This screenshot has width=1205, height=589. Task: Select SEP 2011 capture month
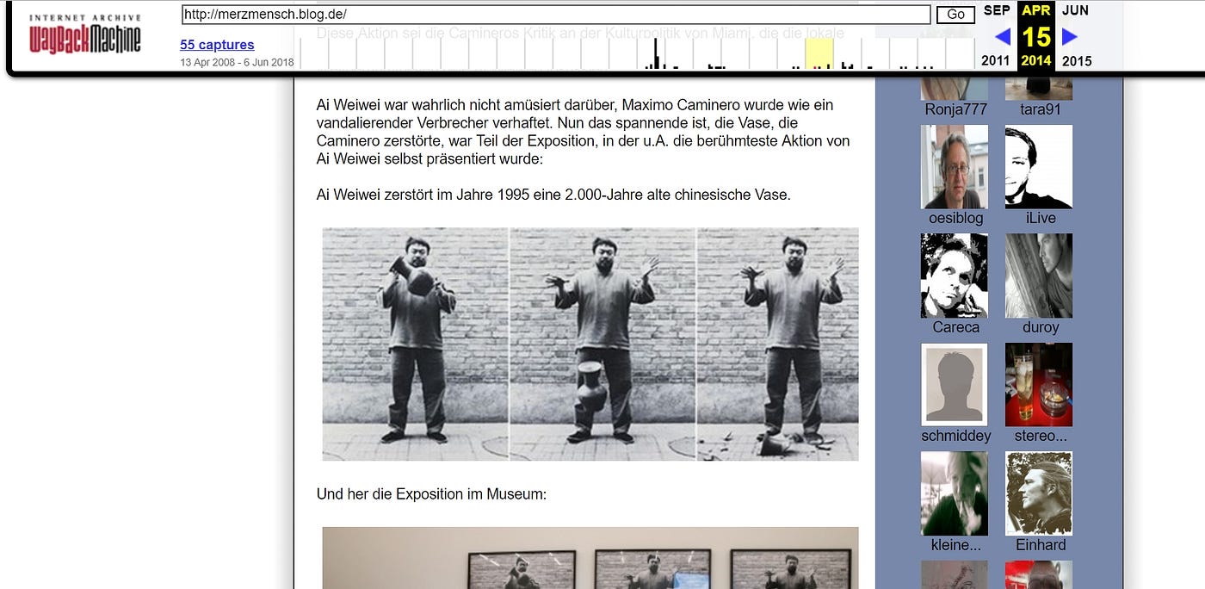point(997,35)
